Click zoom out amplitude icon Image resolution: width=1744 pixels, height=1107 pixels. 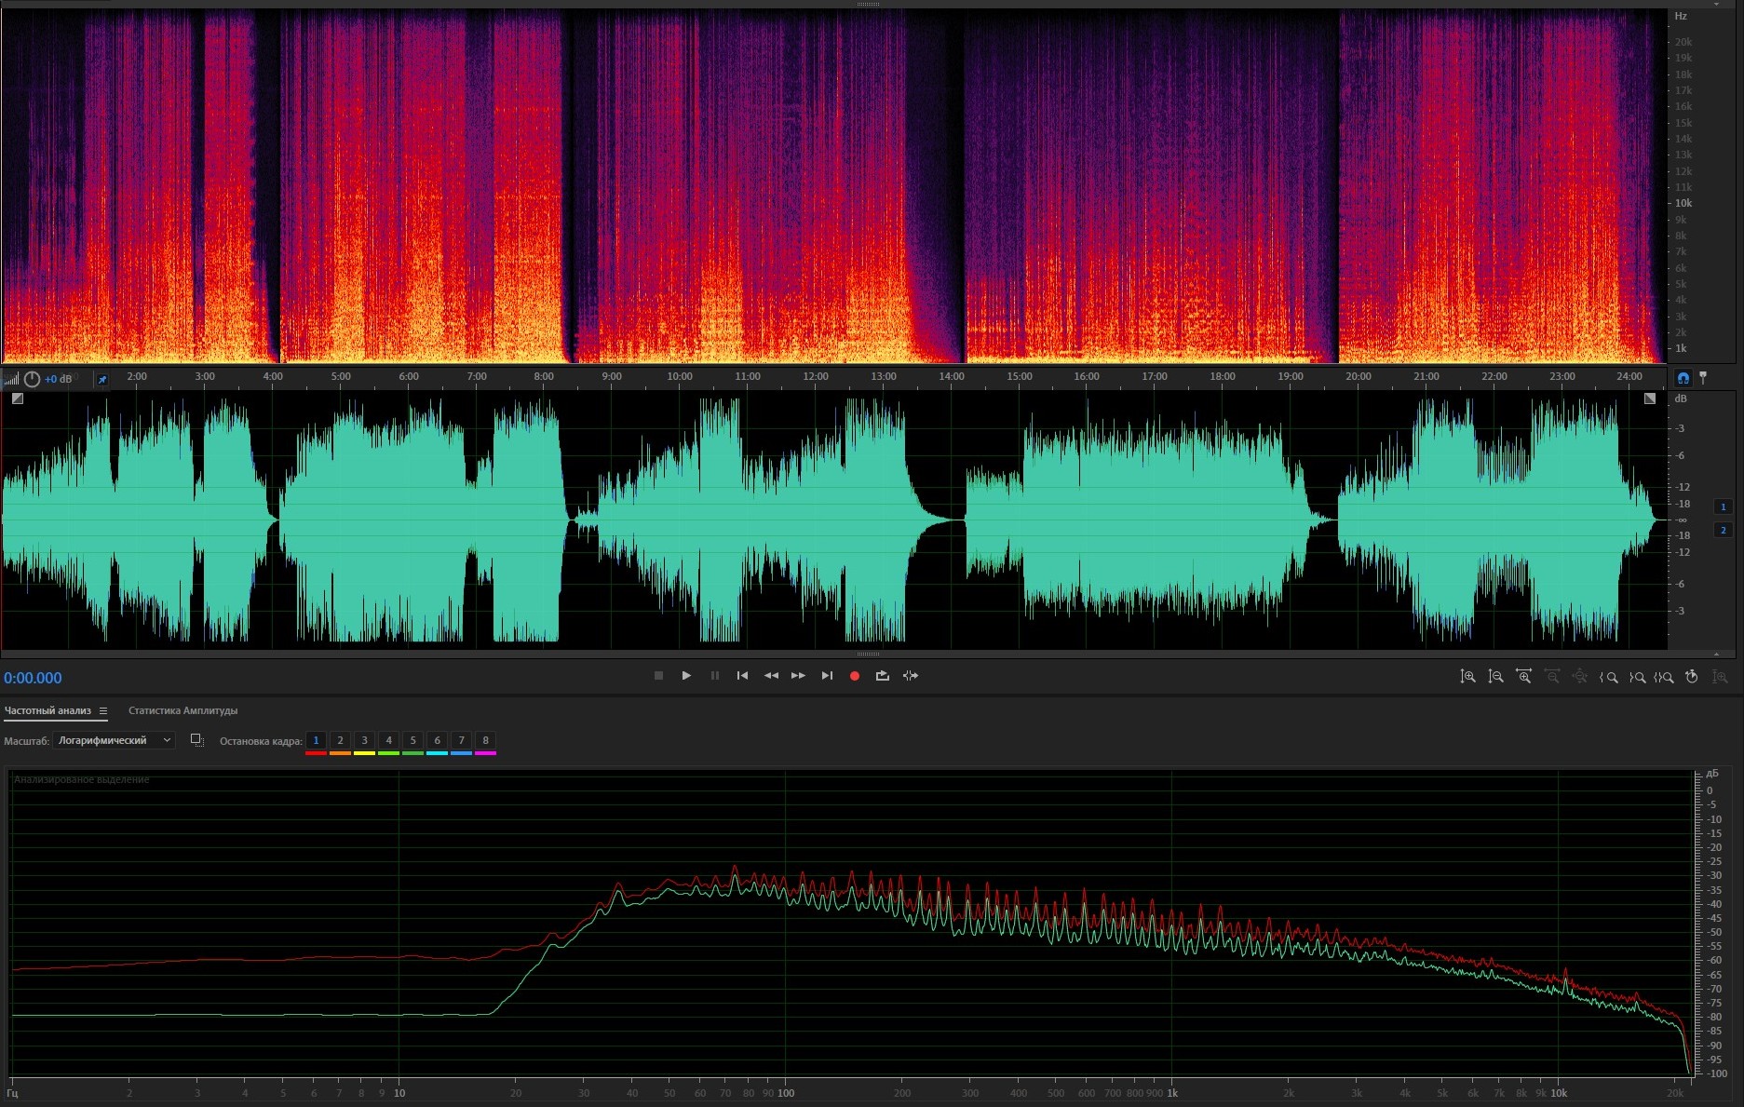pos(1495,677)
